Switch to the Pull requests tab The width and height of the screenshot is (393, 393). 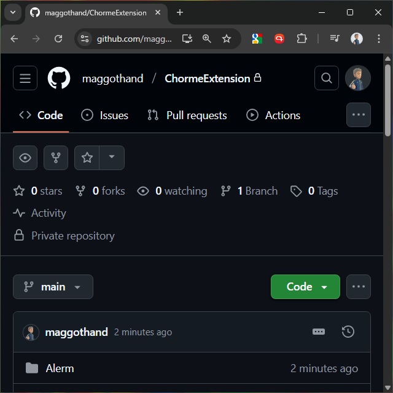tap(187, 115)
